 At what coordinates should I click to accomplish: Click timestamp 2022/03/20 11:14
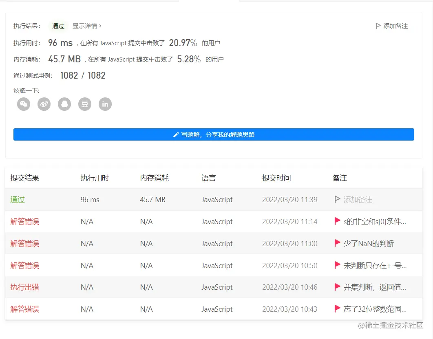click(289, 221)
